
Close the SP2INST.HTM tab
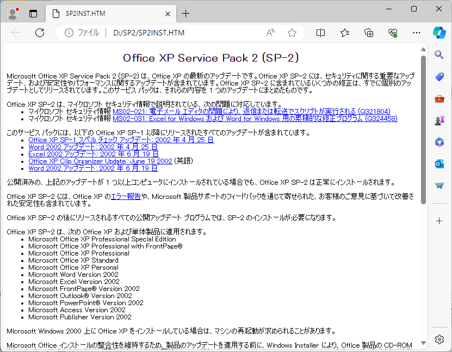coord(168,14)
